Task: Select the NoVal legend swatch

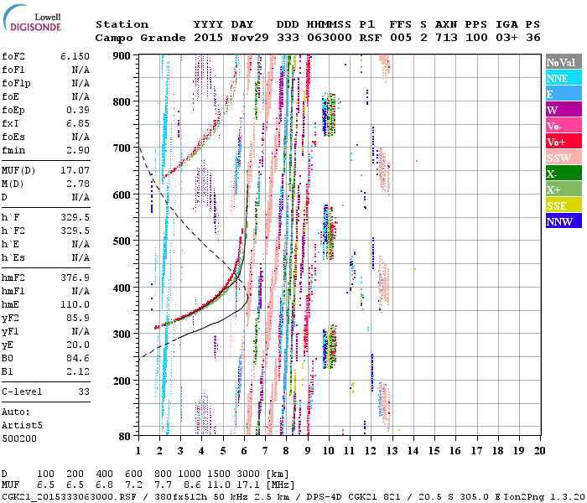Action: tap(564, 62)
